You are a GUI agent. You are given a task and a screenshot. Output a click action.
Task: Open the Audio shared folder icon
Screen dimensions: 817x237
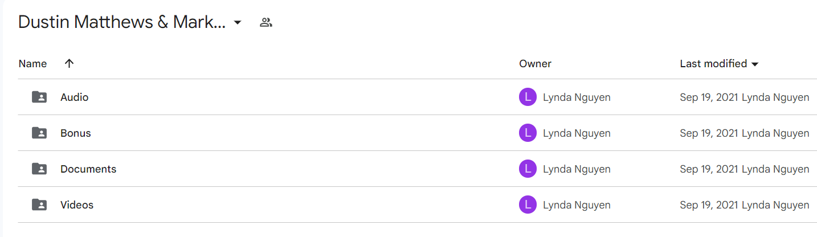pos(39,97)
